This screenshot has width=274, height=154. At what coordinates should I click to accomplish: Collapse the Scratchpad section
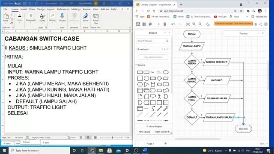136,49
